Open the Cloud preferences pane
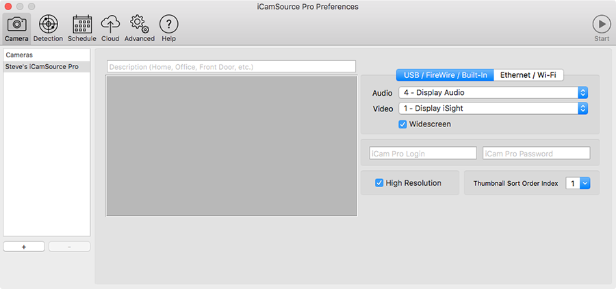The image size is (616, 289). (x=110, y=29)
